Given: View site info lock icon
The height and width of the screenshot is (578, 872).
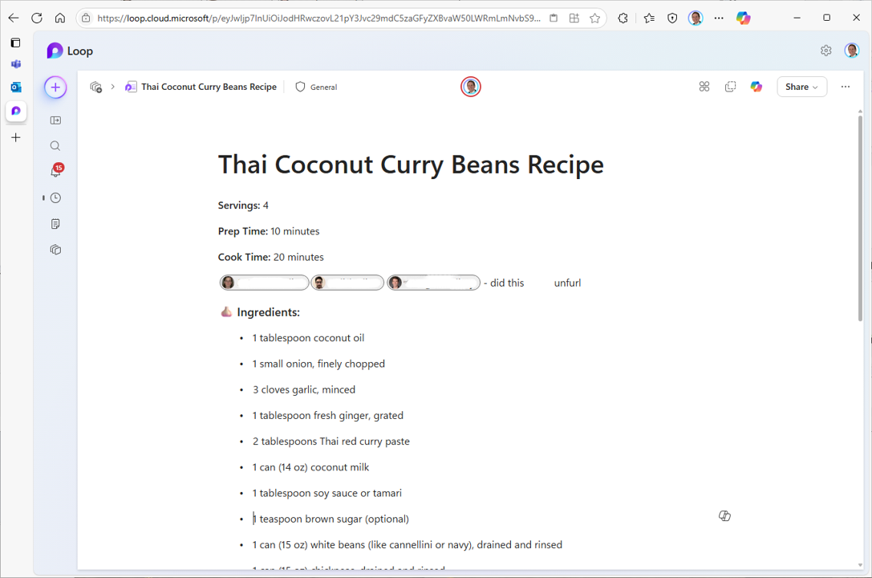Looking at the screenshot, I should click(x=86, y=18).
